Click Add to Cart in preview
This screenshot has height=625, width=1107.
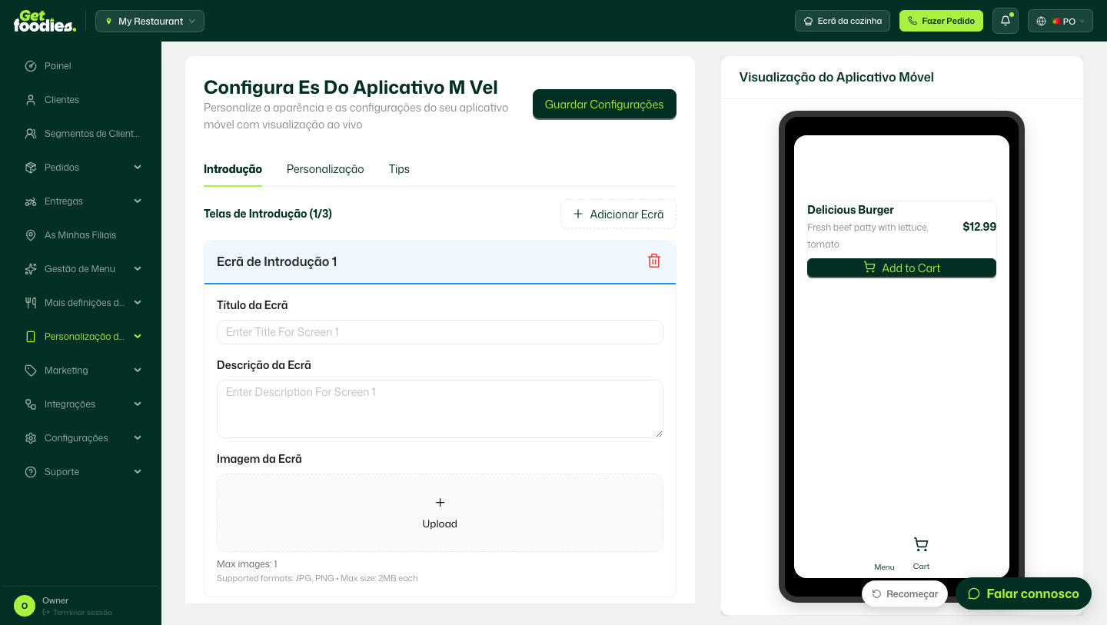pos(902,268)
